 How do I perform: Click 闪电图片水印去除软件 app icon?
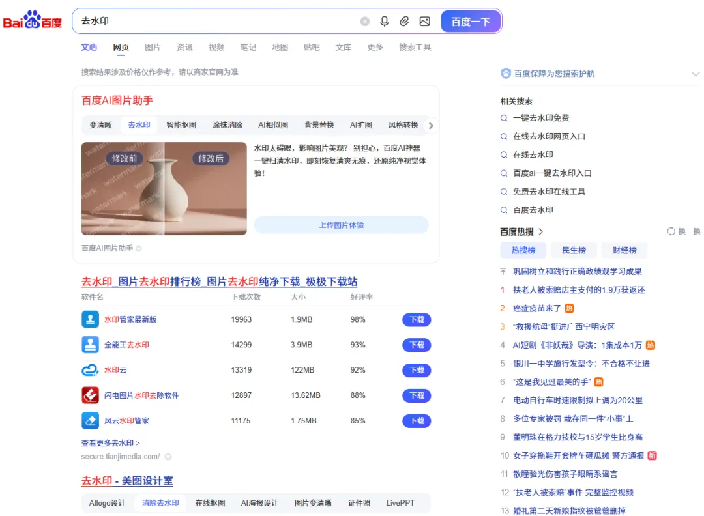click(90, 395)
